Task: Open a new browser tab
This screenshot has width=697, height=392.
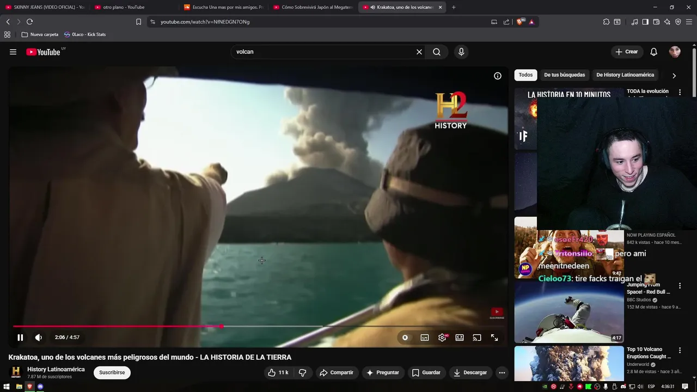Action: (x=454, y=7)
